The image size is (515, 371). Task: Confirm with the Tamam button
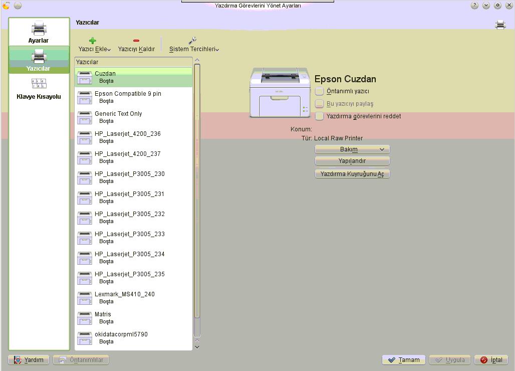tap(404, 360)
